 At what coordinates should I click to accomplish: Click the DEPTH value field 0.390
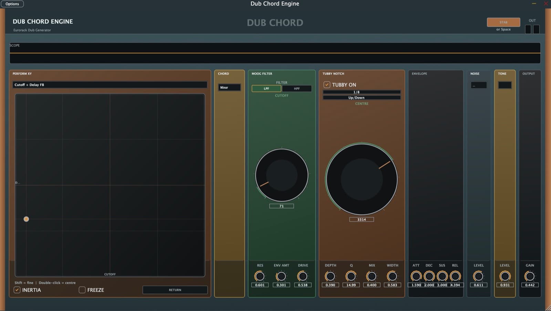tap(330, 285)
